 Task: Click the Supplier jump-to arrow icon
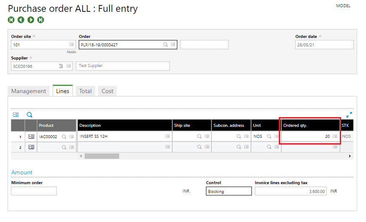[x=61, y=66]
